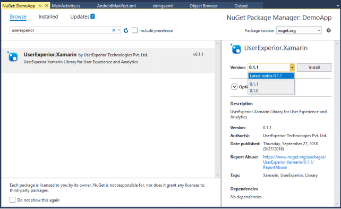Viewport: 341px width, 209px height.
Task: Choose version 0.1.0 from list
Action: coord(271,91)
